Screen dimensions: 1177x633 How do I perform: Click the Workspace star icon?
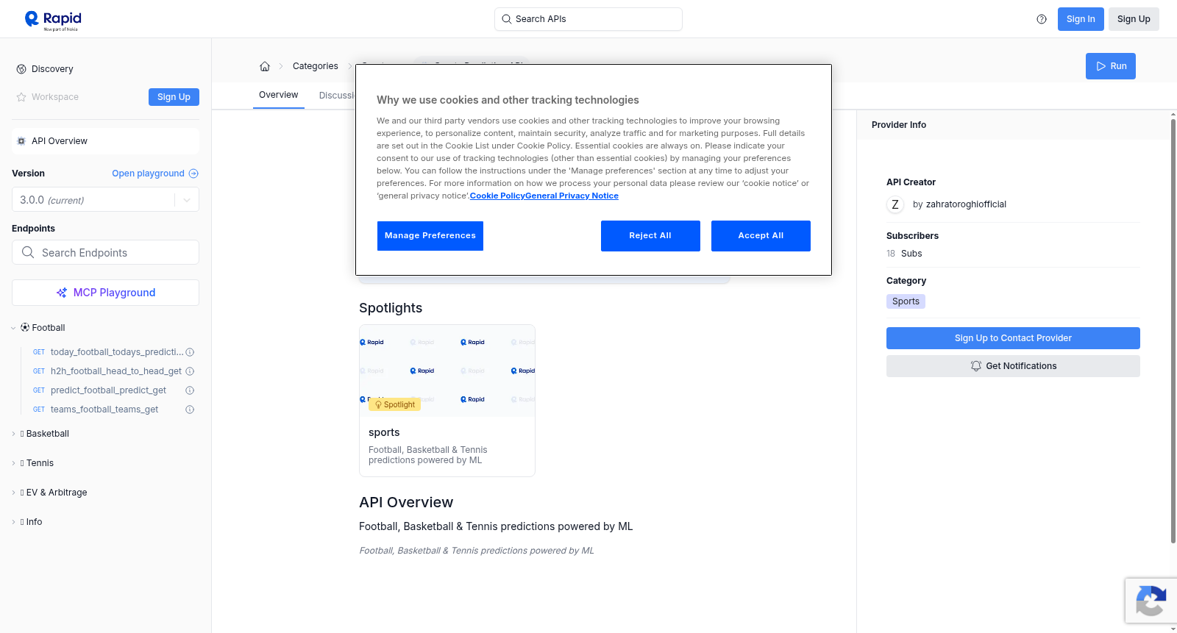21,97
